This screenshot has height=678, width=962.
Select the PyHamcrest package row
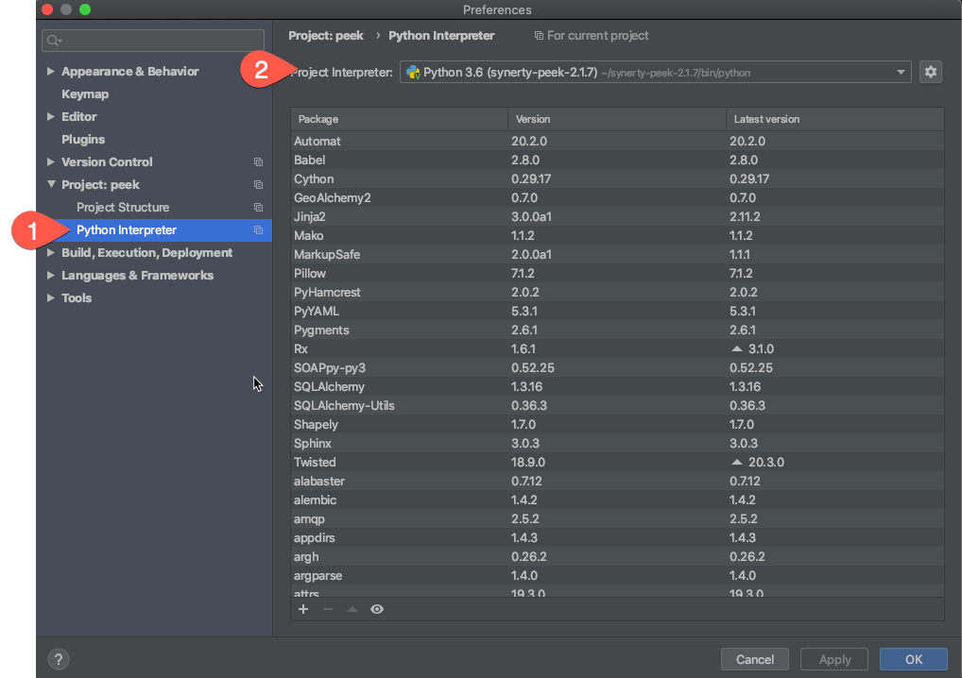tap(617, 293)
